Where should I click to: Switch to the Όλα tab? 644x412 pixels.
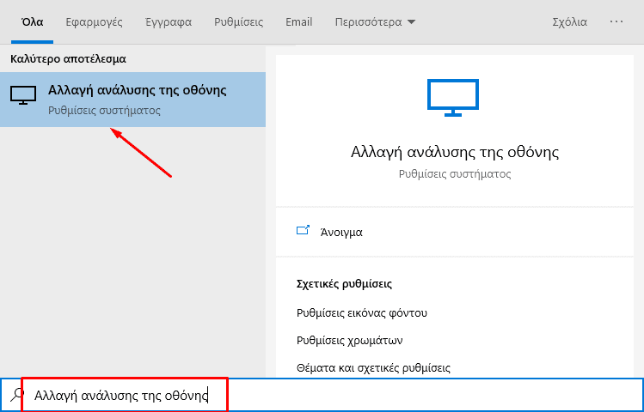click(x=32, y=22)
